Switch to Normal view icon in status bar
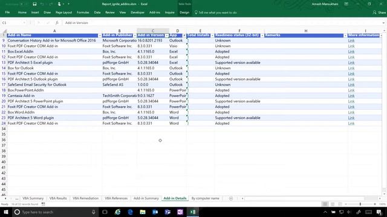The width and height of the screenshot is (387, 217). click(325, 204)
